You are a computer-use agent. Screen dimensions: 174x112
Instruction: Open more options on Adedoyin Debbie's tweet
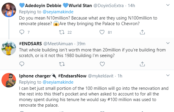168,5
